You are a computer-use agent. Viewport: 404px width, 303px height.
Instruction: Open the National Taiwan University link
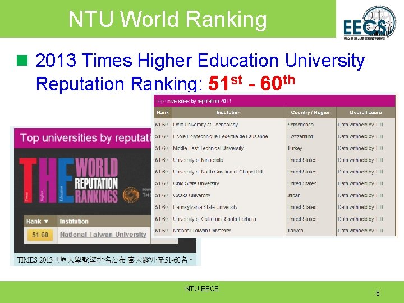tap(103, 235)
